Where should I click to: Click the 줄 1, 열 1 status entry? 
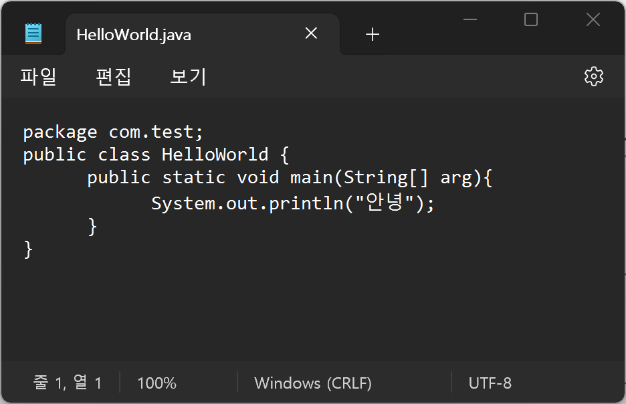tap(67, 383)
